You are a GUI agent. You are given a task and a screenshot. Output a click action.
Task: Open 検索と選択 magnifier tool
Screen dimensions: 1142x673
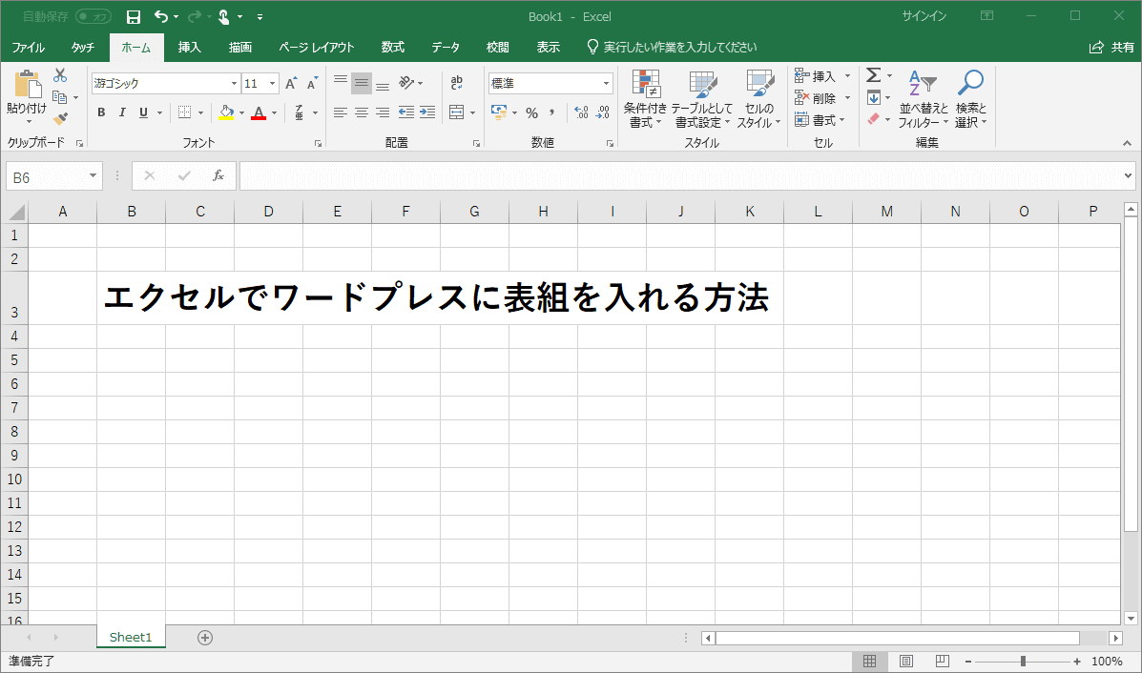pyautogui.click(x=970, y=99)
